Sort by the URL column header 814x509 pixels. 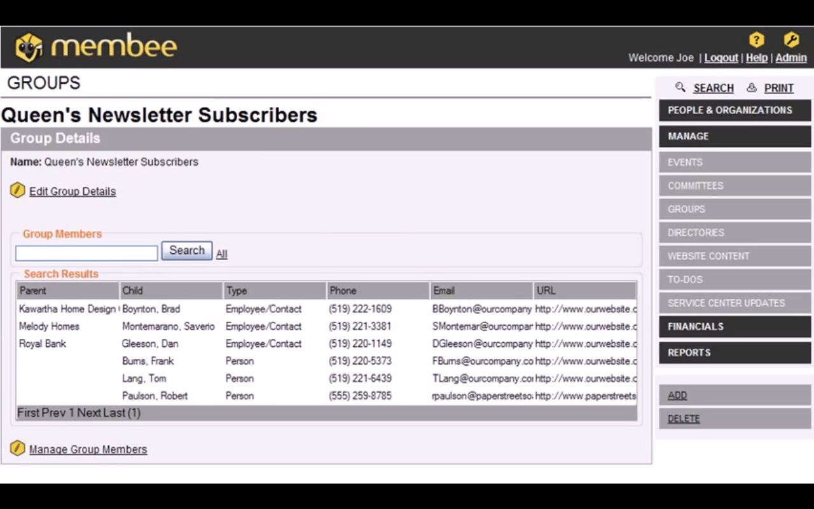[585, 291]
